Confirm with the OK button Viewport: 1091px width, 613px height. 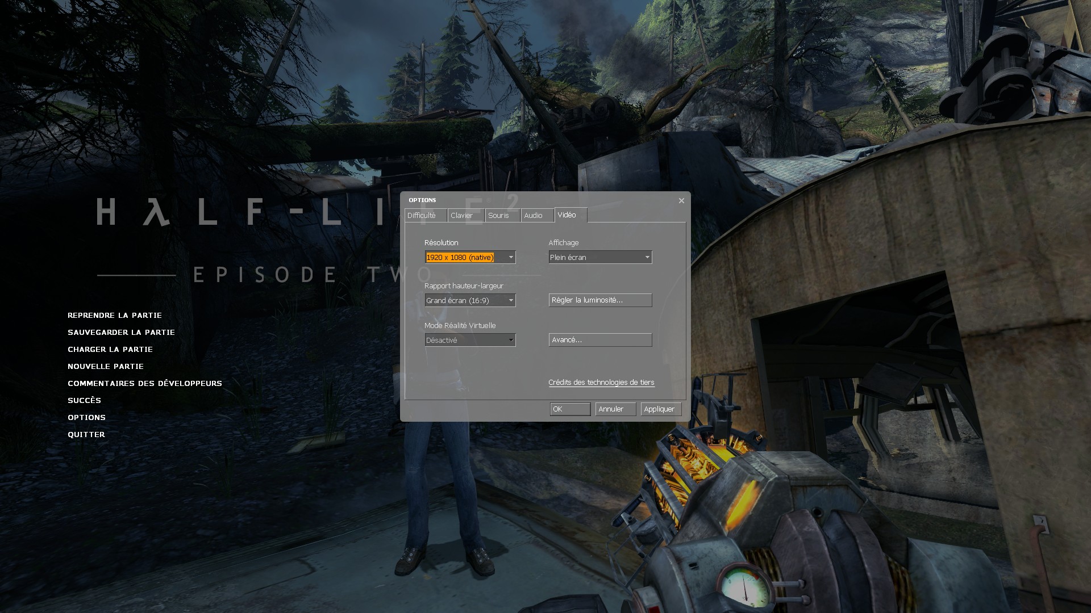tap(570, 409)
